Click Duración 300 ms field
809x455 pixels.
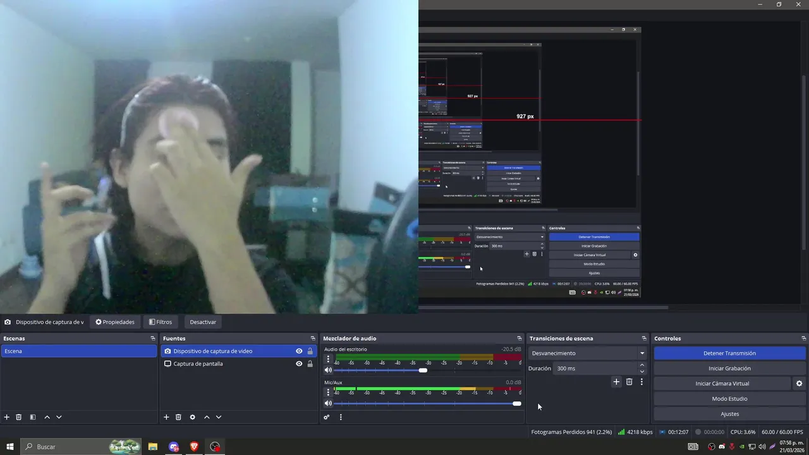point(595,368)
